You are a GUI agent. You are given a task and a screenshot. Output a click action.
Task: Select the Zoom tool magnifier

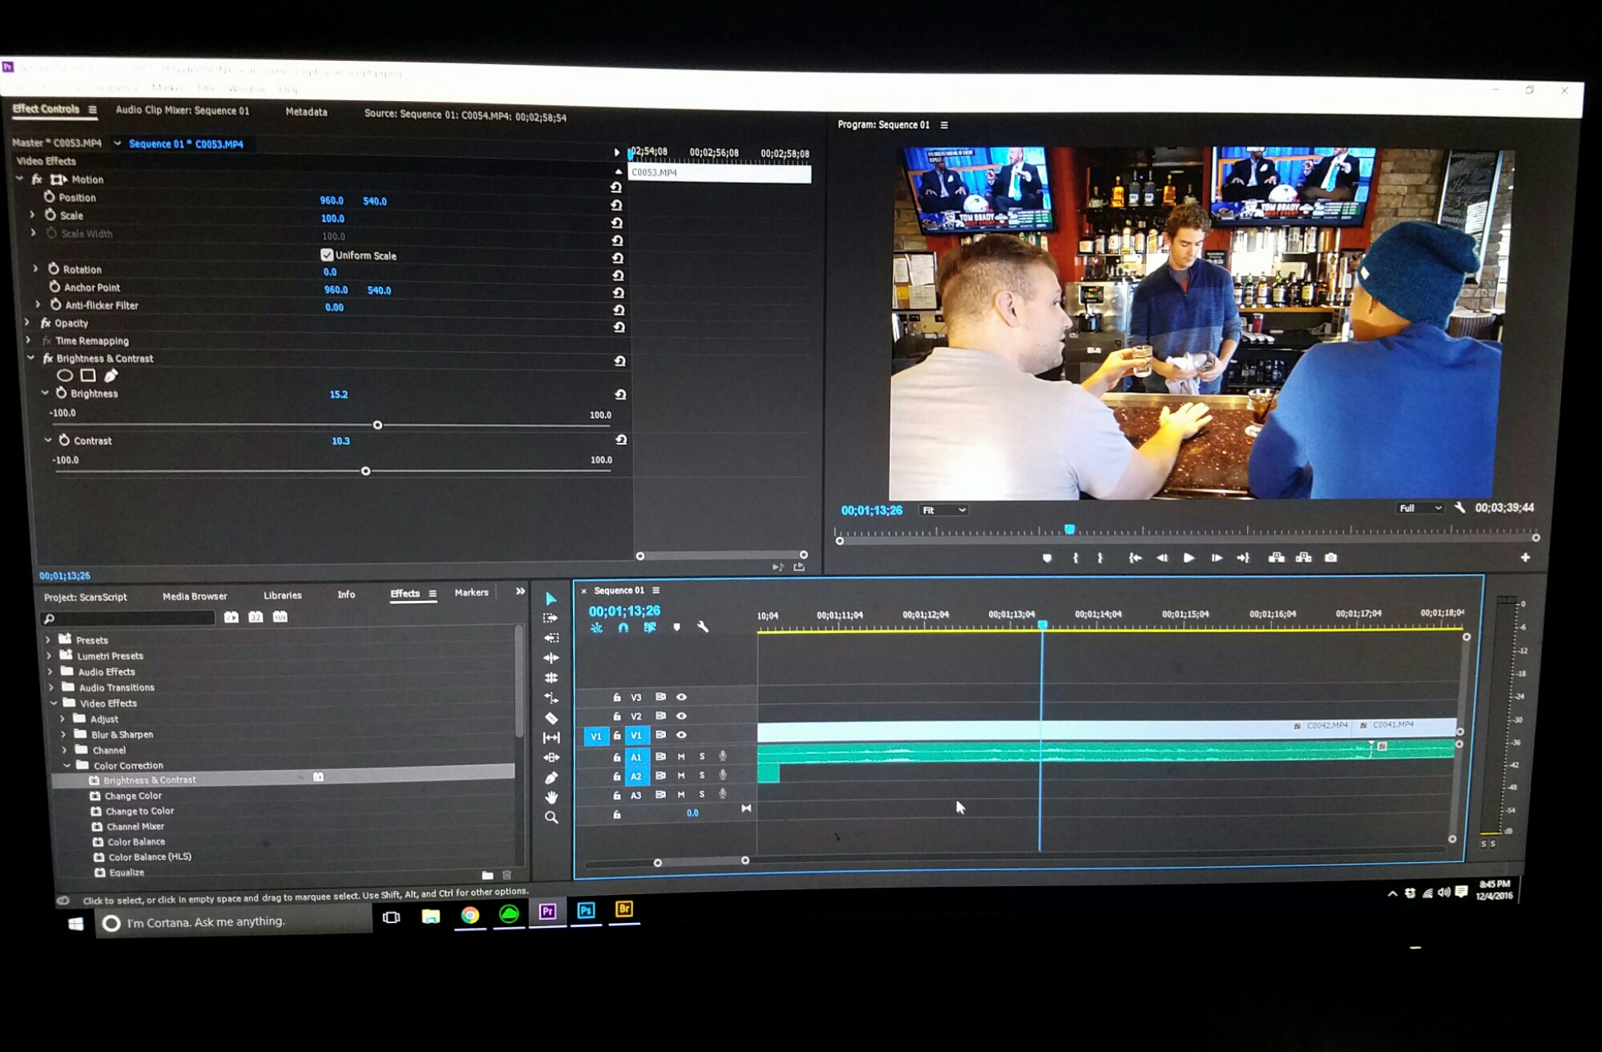(551, 817)
